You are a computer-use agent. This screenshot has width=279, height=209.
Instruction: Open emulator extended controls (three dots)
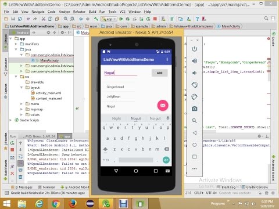click(195, 169)
